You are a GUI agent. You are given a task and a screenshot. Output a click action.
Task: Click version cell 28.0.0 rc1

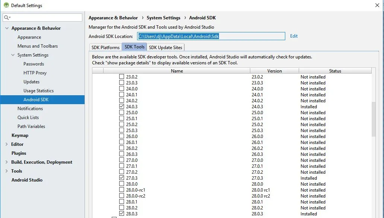(261, 190)
